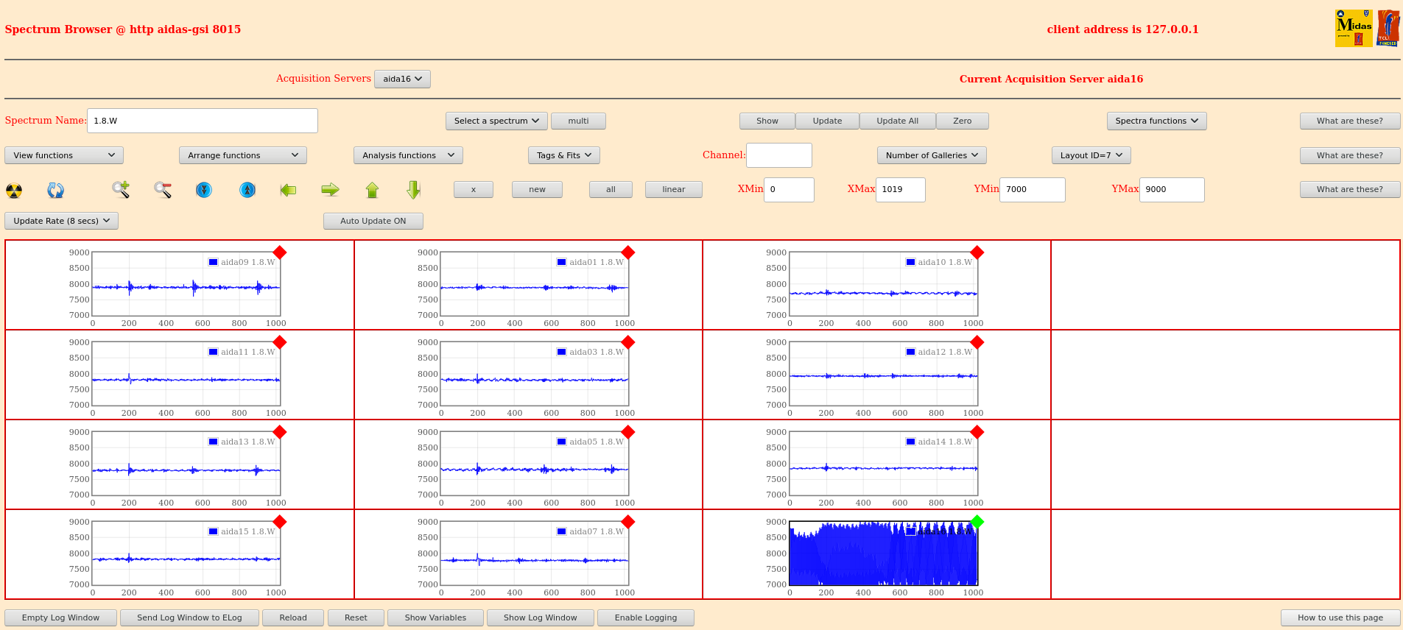Screen dimensions: 1403x630
Task: Toggle the linear scale button
Action: (673, 190)
